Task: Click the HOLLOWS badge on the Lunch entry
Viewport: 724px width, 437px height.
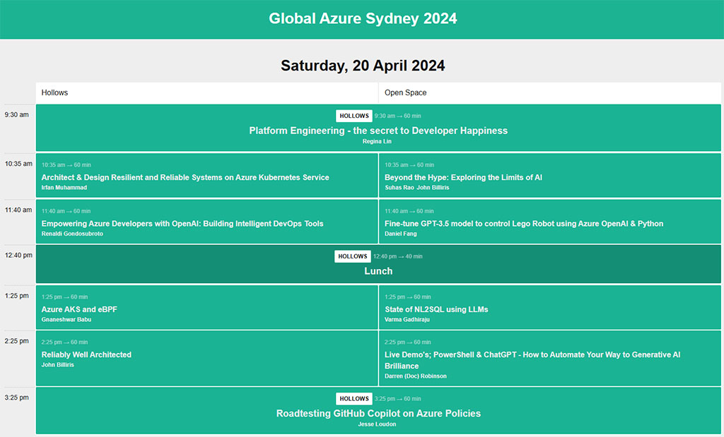Action: tap(353, 256)
